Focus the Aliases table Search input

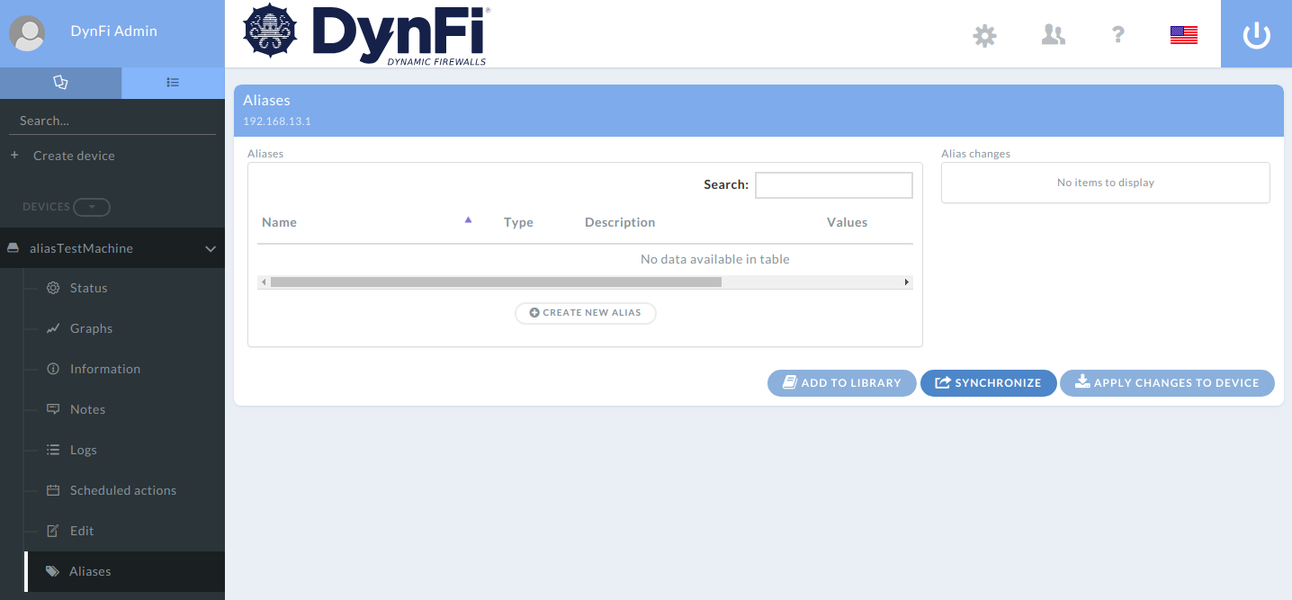tap(834, 184)
